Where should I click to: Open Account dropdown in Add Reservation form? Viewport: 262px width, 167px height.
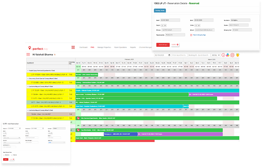click(12, 142)
